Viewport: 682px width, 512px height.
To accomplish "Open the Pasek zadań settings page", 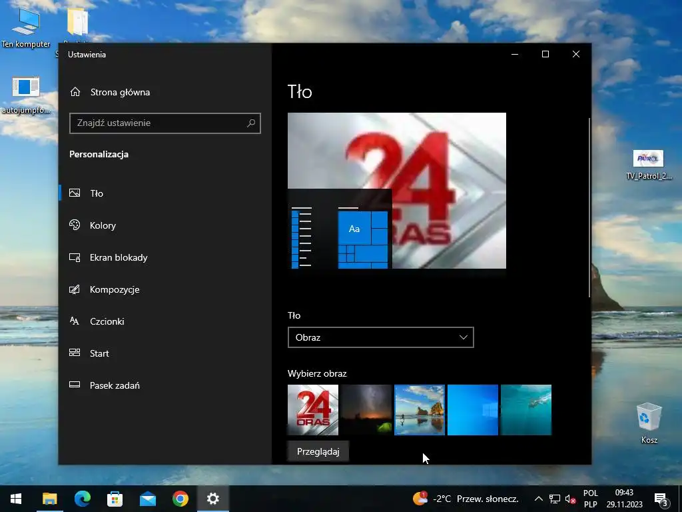I will (x=115, y=385).
